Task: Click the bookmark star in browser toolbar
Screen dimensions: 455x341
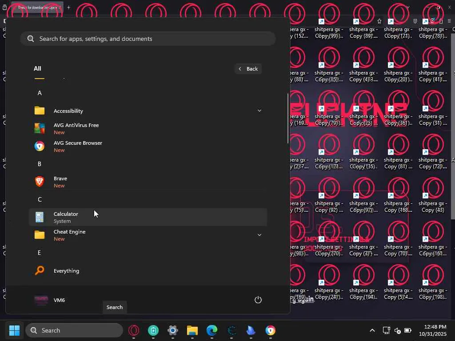Action: [x=379, y=21]
